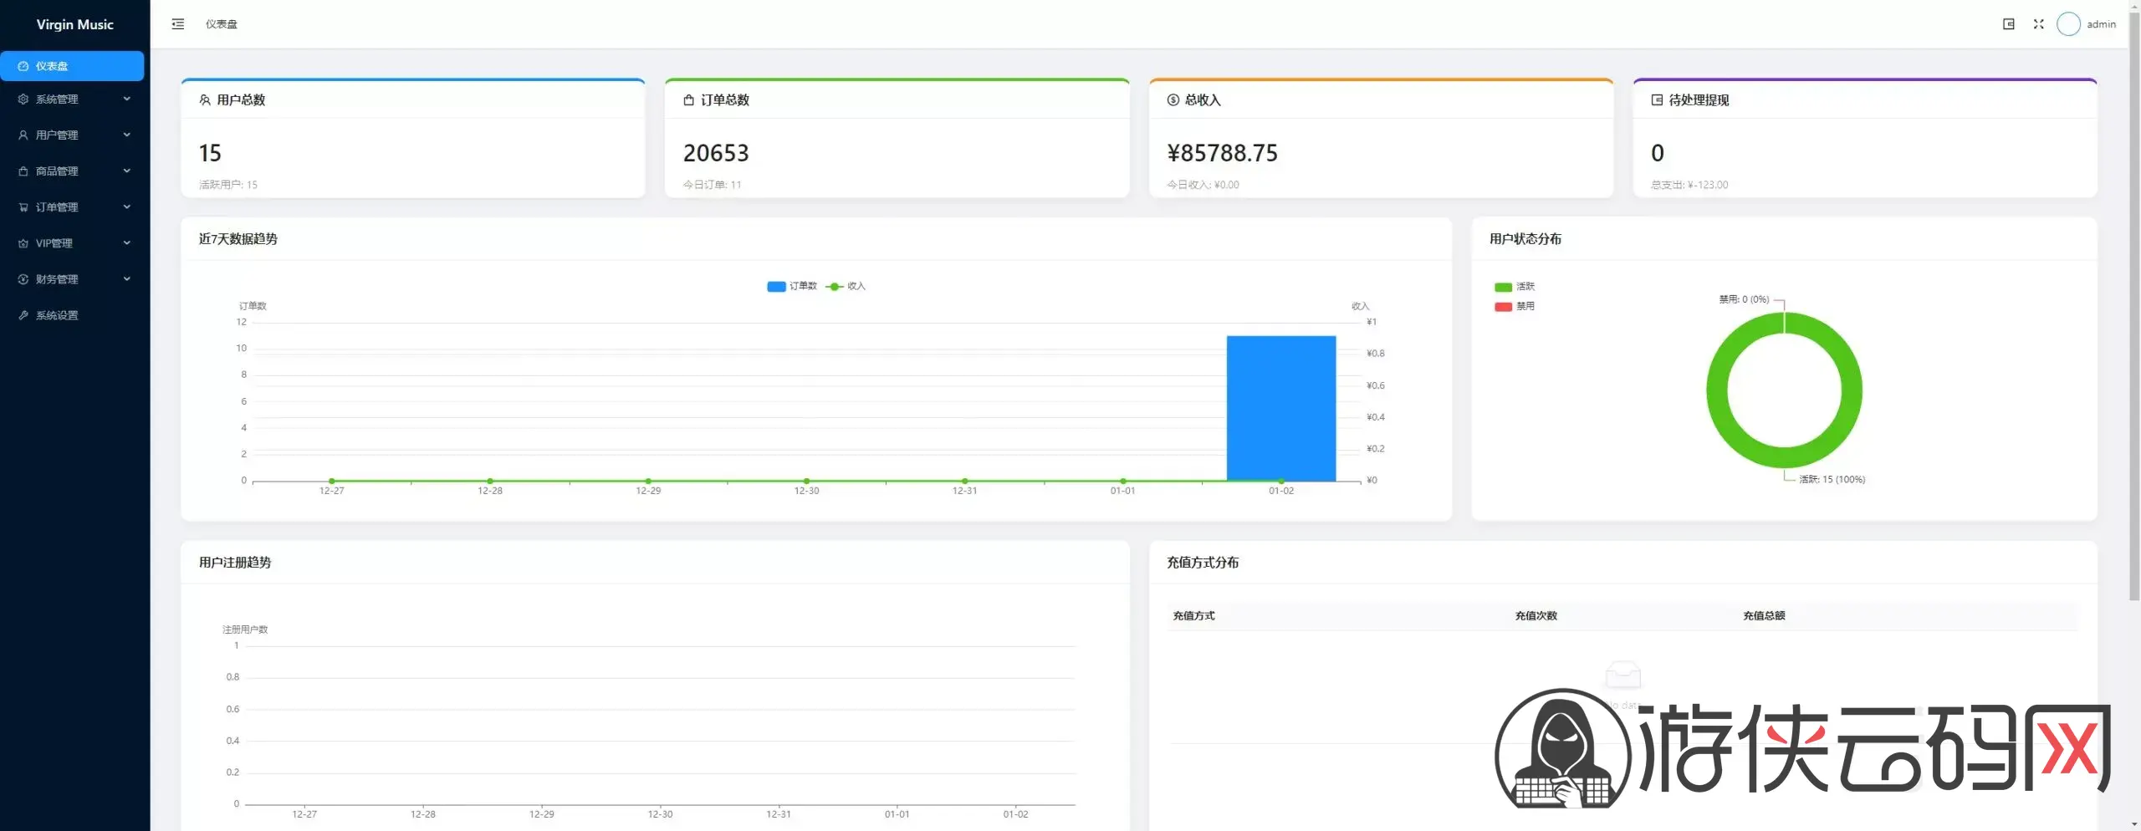Expand the 财务管理 submenu chevron
The image size is (2141, 831).
[x=127, y=279]
